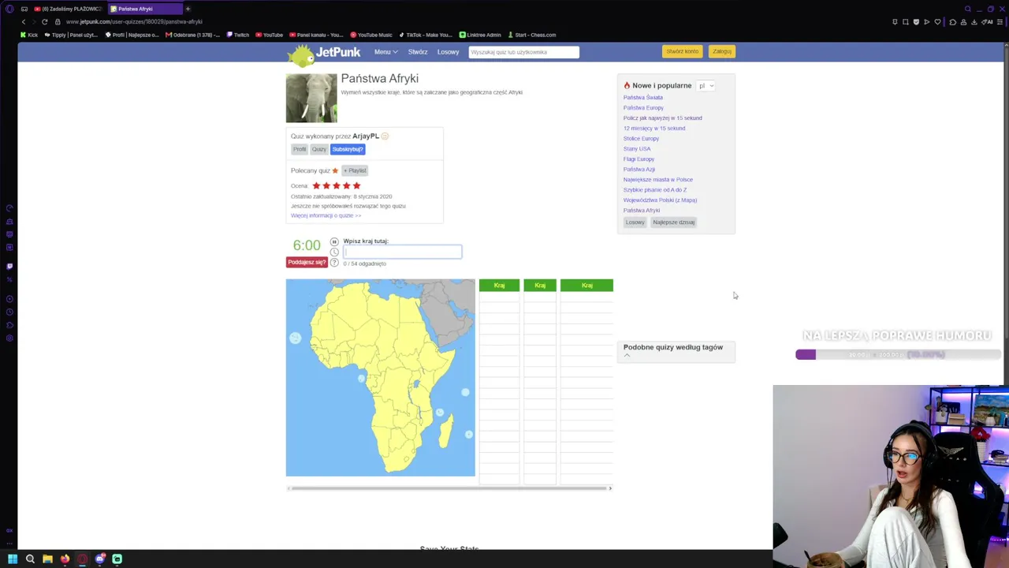Open Losowy in the JetPunk header
Viewport: 1009px width, 568px height.
coord(448,52)
